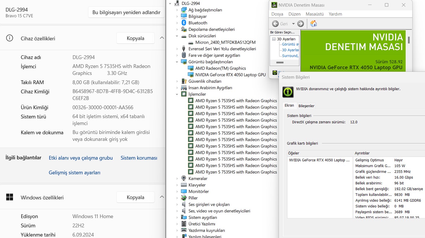The height and width of the screenshot is (238, 425).
Task: Click the Bilgisayar computer icon
Action: pyautogui.click(x=184, y=16)
